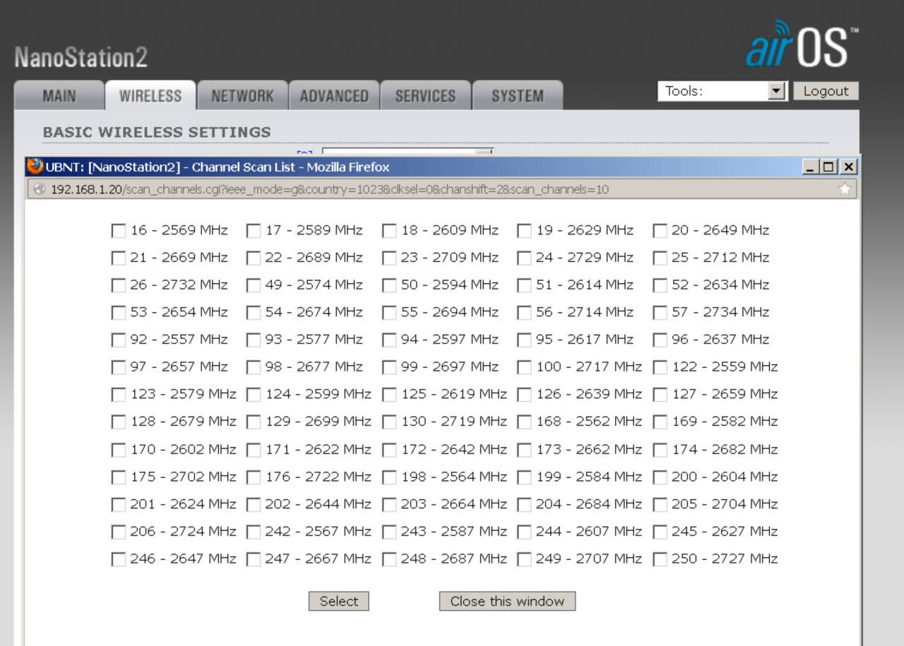Enable channel 98 - 2677 MHz
This screenshot has width=904, height=646.
point(253,368)
